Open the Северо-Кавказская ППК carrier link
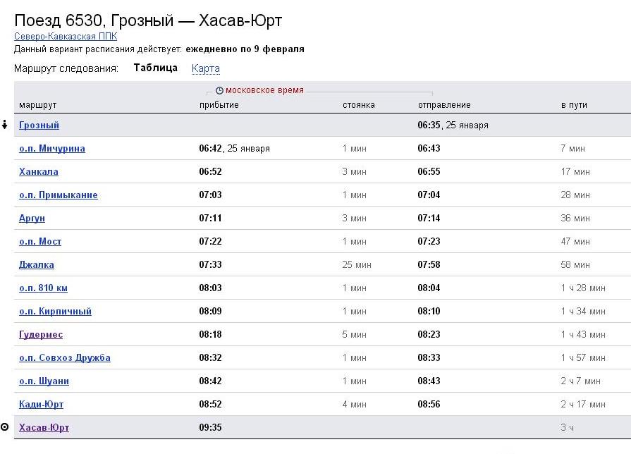Viewport: 631px width, 454px height. point(66,36)
